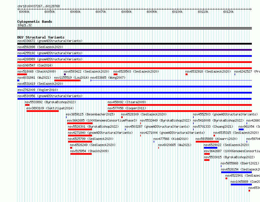This screenshot has width=260, height=202.
Task: Select nsv5935889 (Almarri2020) label
Action: [216, 139]
